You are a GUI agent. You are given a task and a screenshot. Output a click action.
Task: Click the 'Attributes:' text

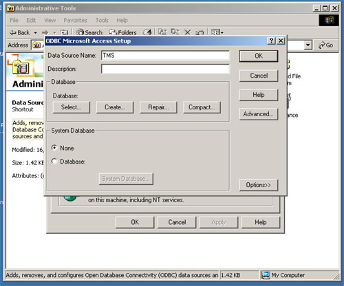point(28,176)
